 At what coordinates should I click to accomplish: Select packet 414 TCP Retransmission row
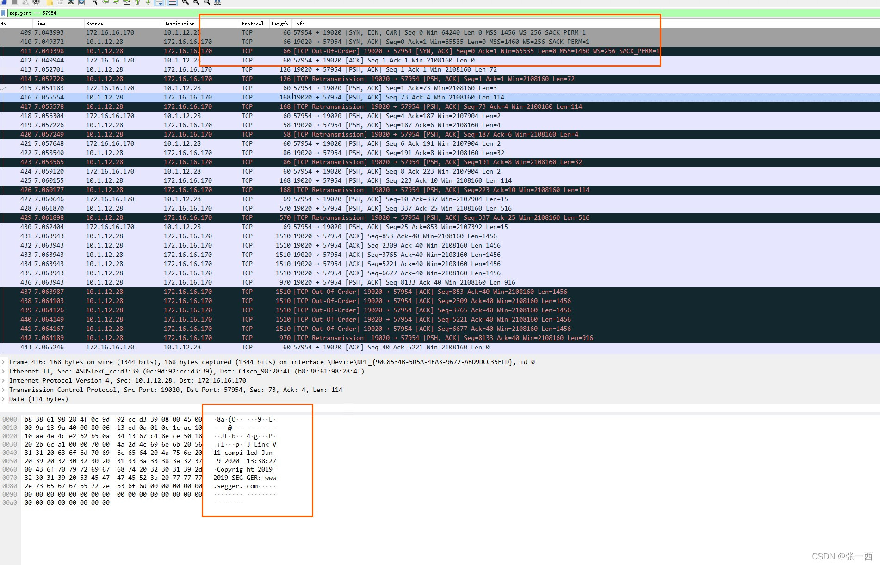440,79
